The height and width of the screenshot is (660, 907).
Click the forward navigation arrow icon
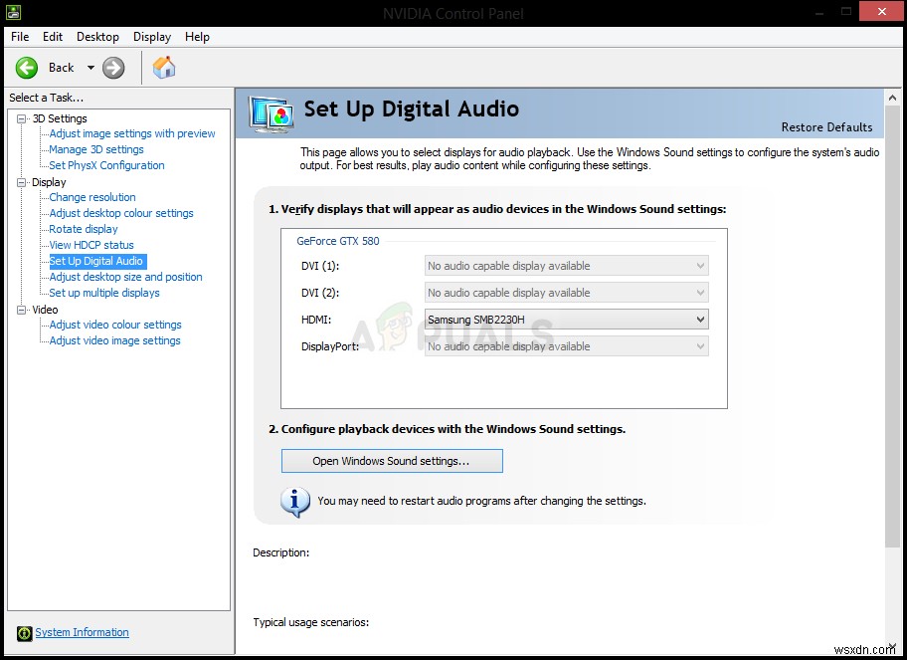tap(112, 68)
